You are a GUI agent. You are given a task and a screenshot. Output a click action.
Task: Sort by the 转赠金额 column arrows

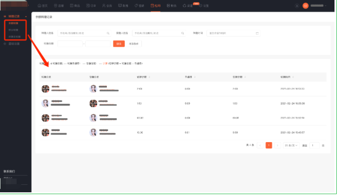click(x=150, y=77)
